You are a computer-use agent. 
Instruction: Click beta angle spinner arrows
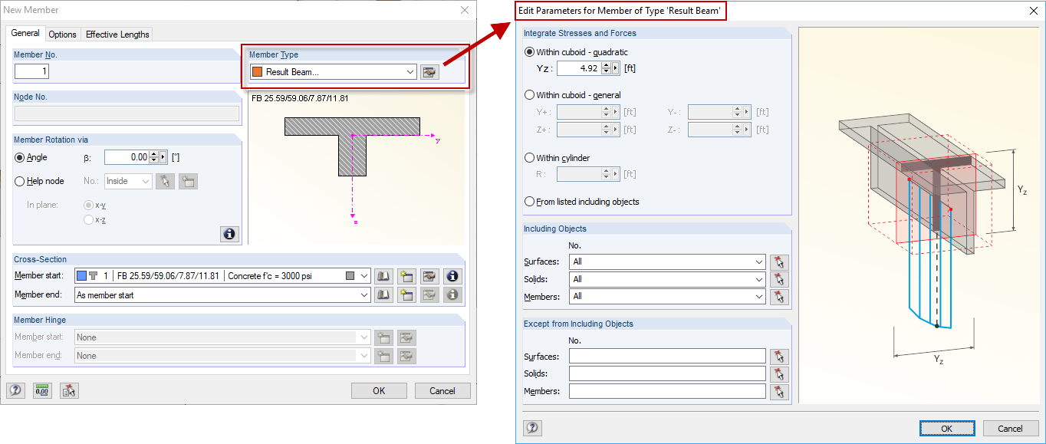tap(153, 157)
